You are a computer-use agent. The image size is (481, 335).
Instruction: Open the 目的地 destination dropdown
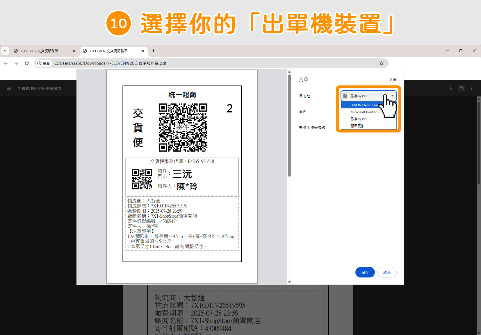(368, 96)
